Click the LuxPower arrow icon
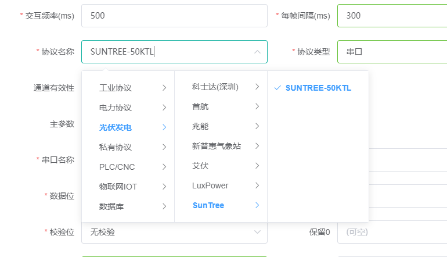Viewport: 447px width, 257px height. pos(257,185)
